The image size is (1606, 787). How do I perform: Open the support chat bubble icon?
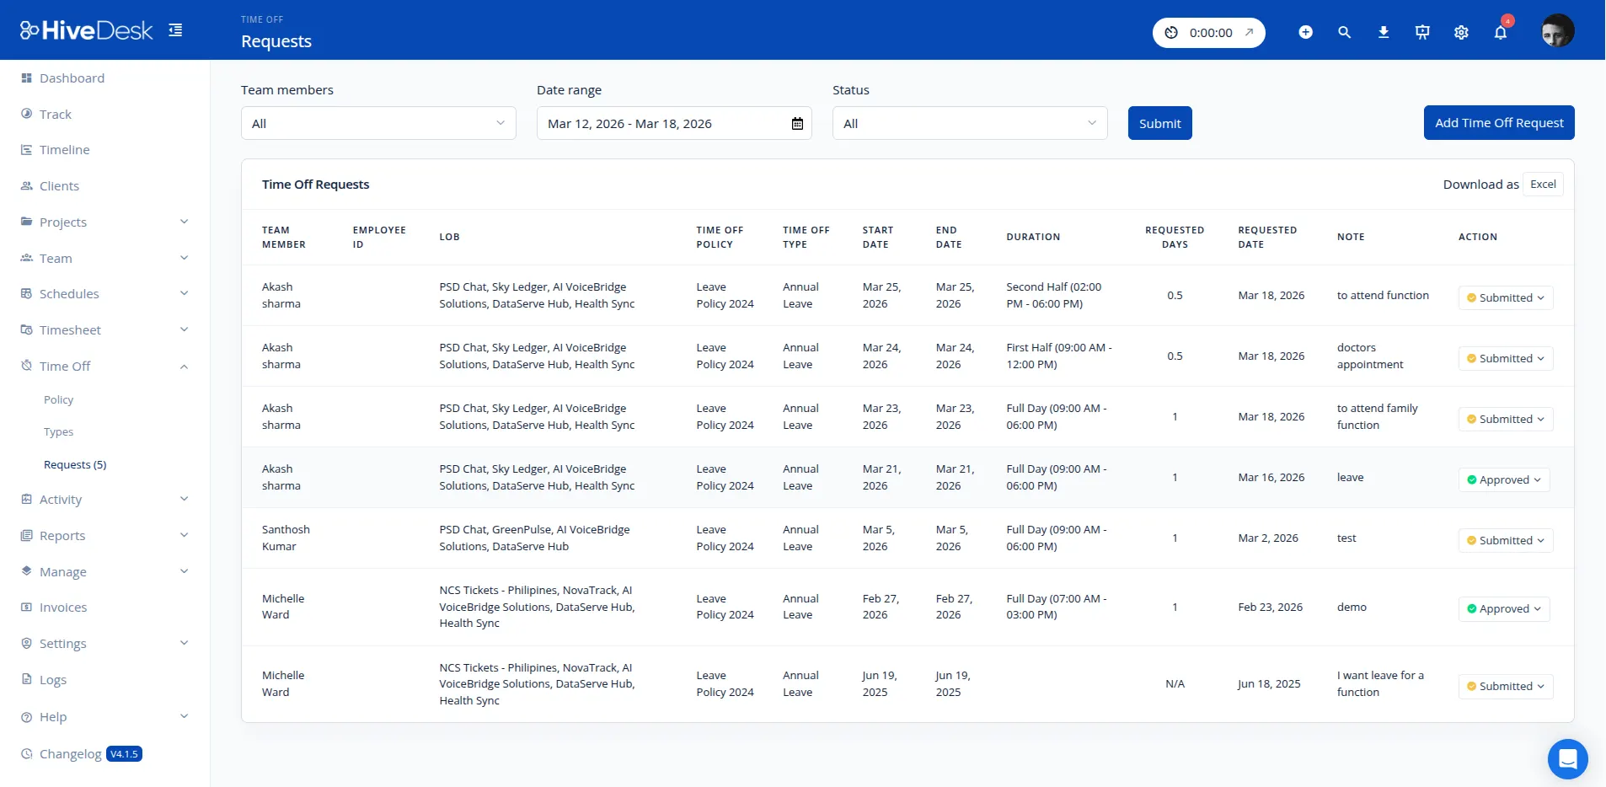pos(1566,758)
